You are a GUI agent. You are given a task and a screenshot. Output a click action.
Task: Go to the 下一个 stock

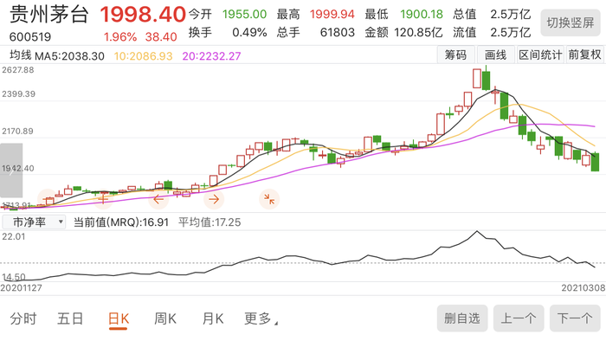[575, 318]
